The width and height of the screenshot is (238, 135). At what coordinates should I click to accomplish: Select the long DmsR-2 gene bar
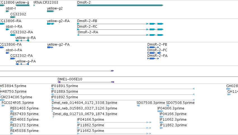(x=120, y=5)
